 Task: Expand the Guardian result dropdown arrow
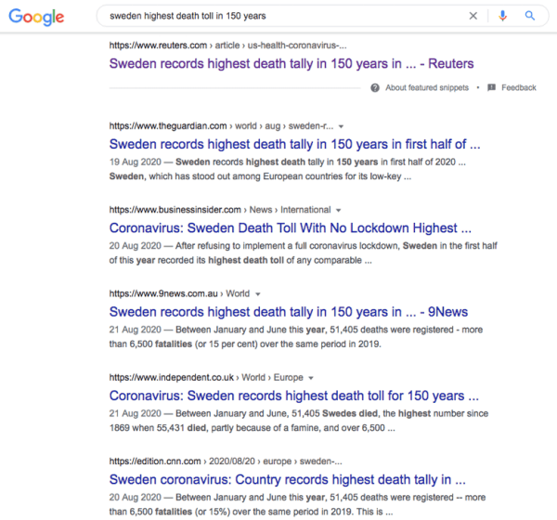coord(341,126)
